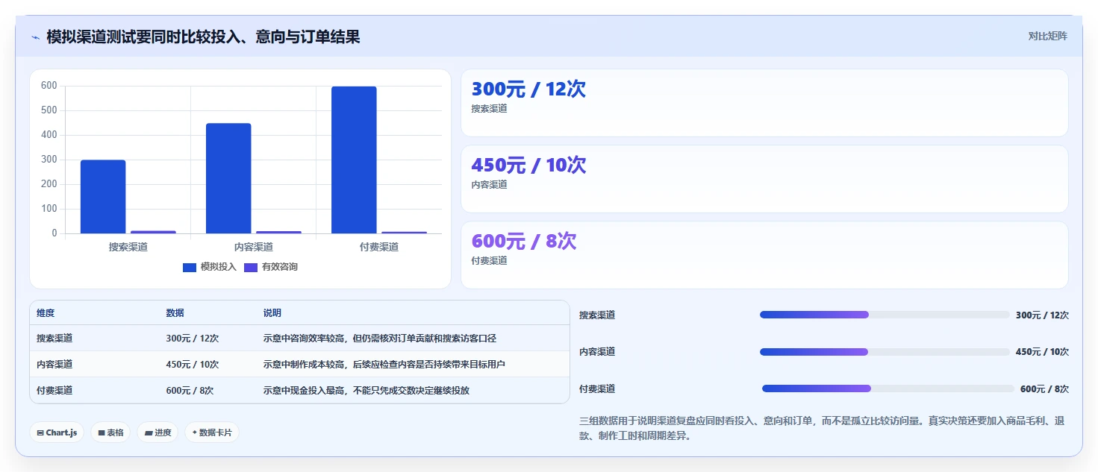The image size is (1098, 472).
Task: Click the note starting 示意中现金投入最高
Action: 366,391
